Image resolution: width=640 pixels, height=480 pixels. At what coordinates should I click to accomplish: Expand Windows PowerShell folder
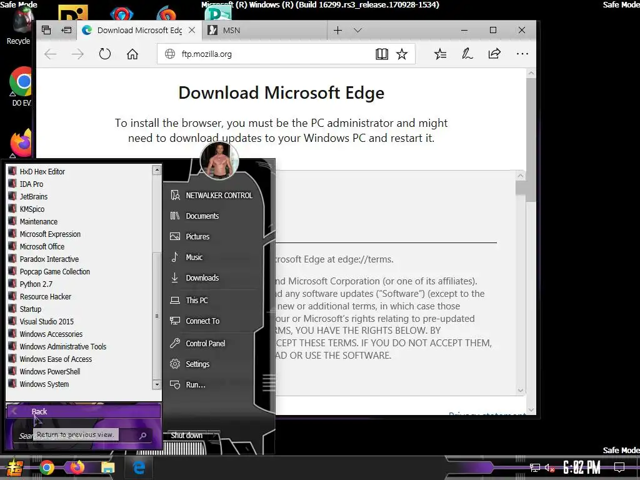click(50, 371)
